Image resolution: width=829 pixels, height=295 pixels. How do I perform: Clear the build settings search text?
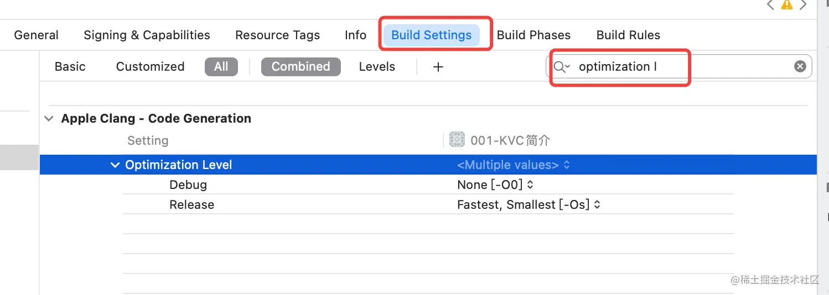[800, 67]
